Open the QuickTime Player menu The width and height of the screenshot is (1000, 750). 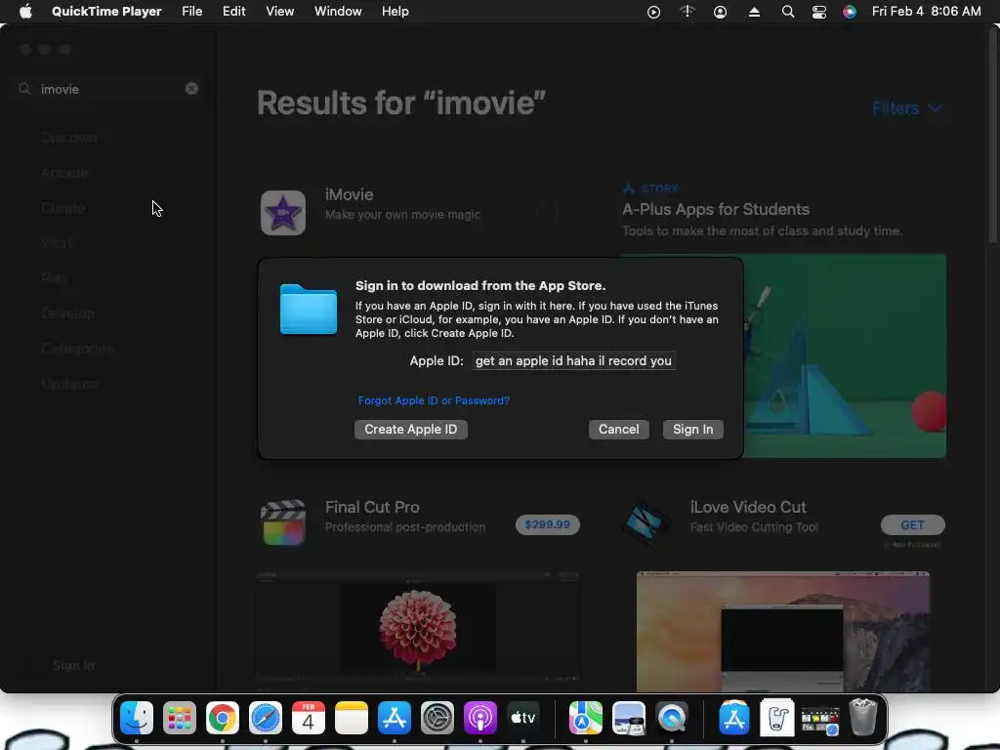pos(106,12)
